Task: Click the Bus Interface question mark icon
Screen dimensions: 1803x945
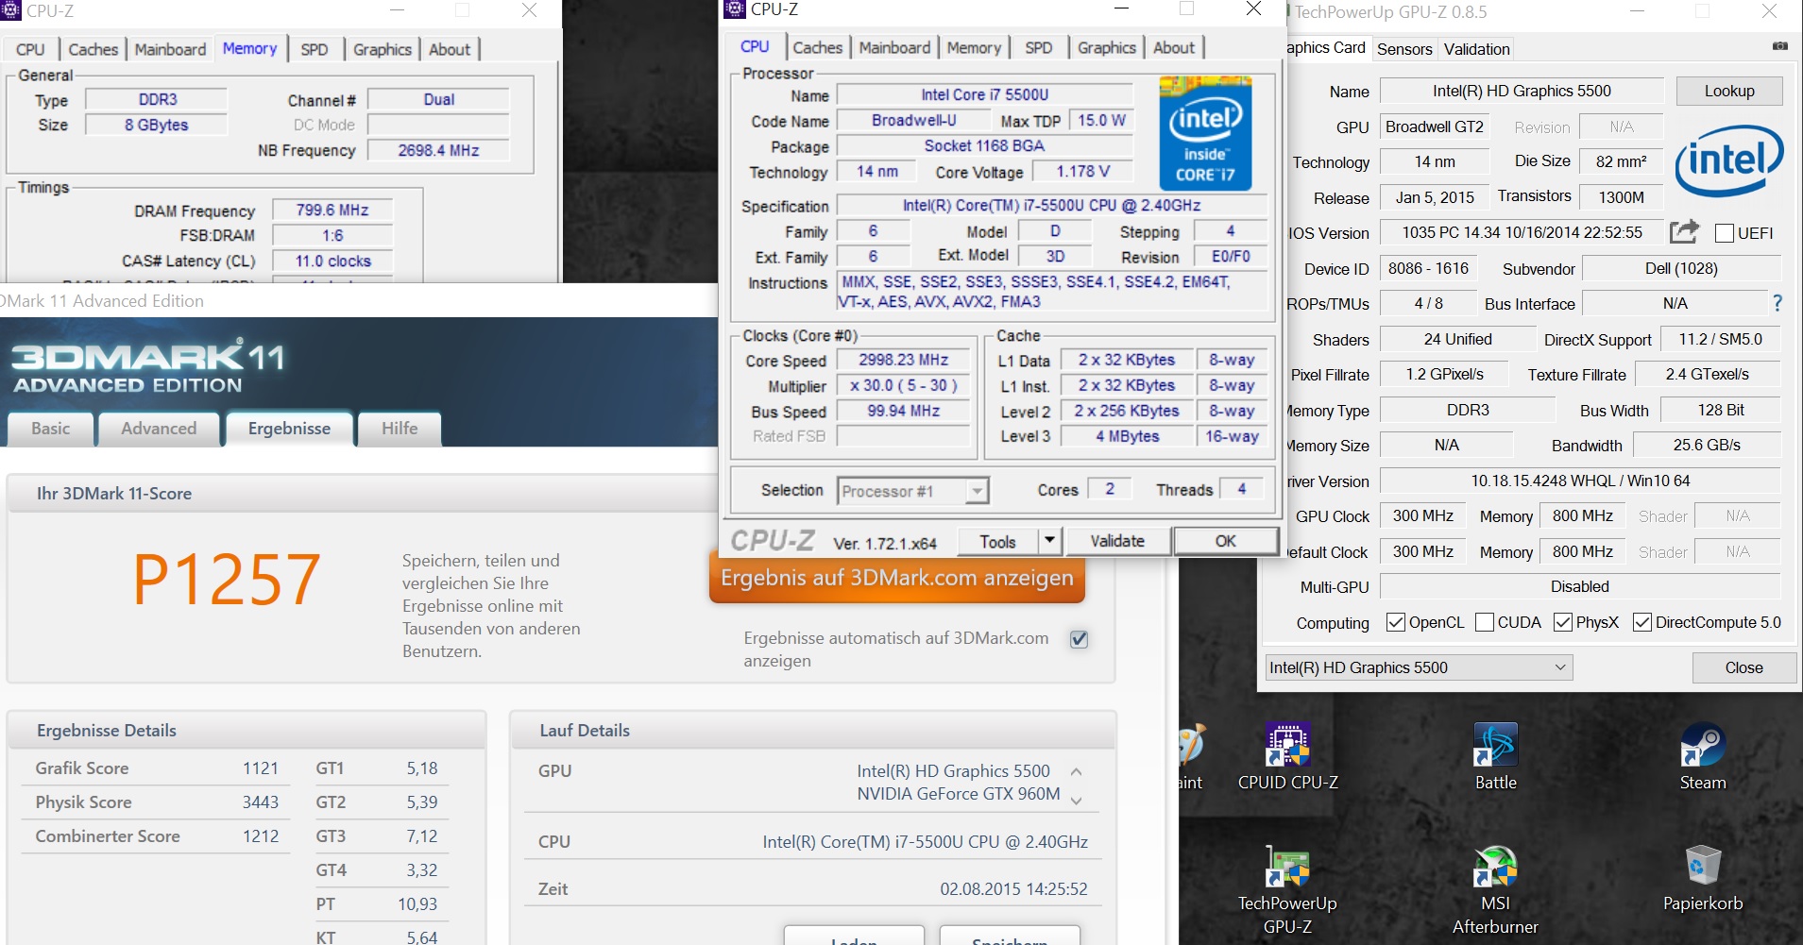Action: (x=1777, y=303)
